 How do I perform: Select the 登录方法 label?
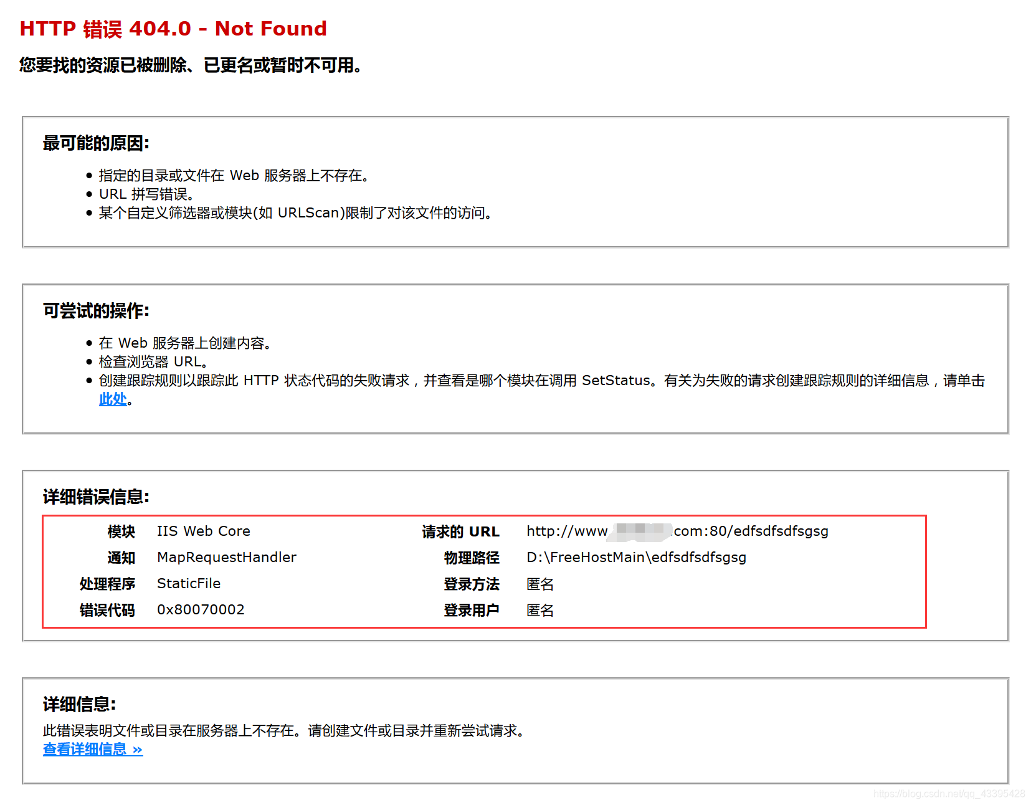[472, 584]
